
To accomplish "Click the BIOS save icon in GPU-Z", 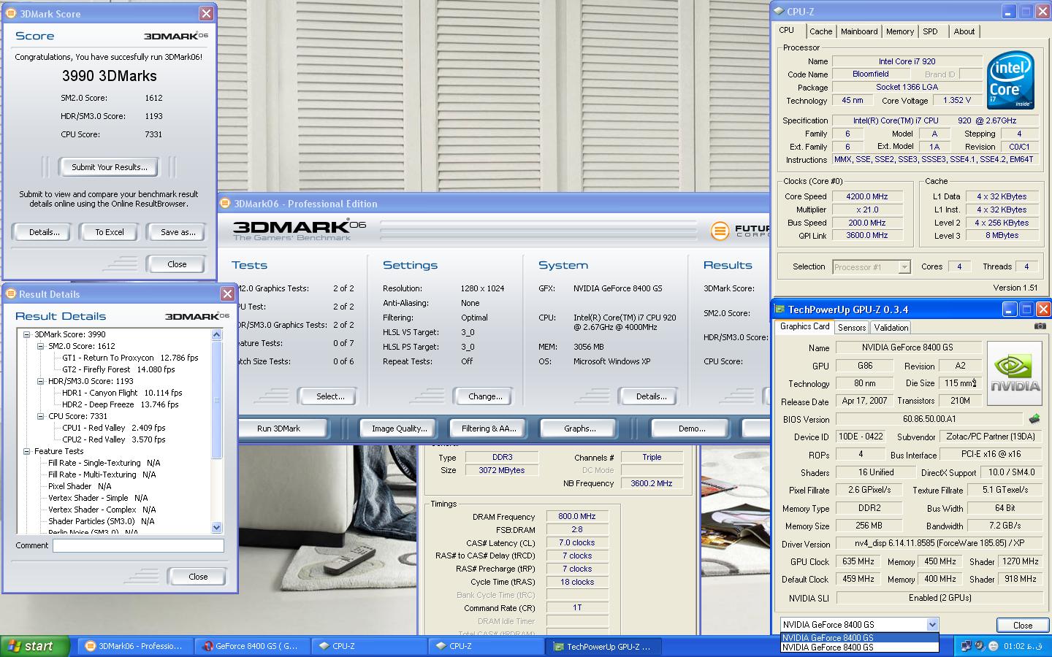I will pos(1034,419).
